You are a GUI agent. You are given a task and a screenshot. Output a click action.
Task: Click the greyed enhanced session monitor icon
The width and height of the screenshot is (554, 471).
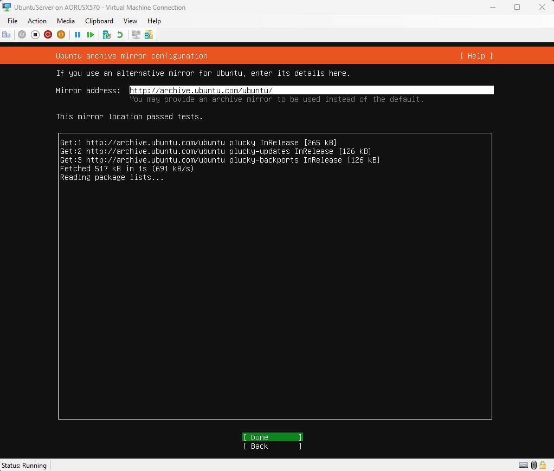coord(136,35)
